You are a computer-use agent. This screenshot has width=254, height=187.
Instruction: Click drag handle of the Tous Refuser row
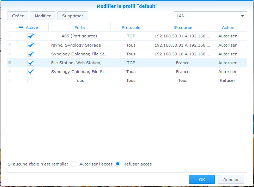click(x=10, y=80)
